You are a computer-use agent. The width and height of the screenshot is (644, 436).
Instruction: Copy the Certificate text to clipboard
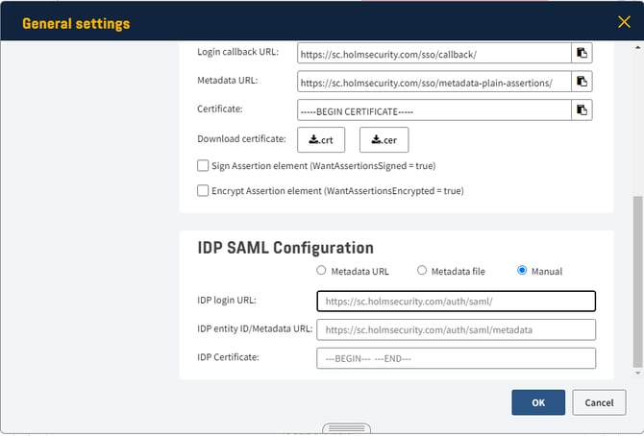tap(582, 110)
